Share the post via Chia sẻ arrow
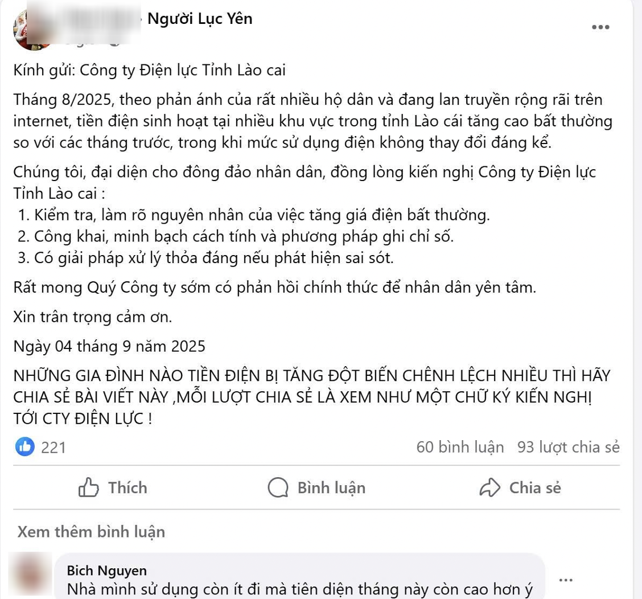This screenshot has height=599, width=642. tap(520, 487)
